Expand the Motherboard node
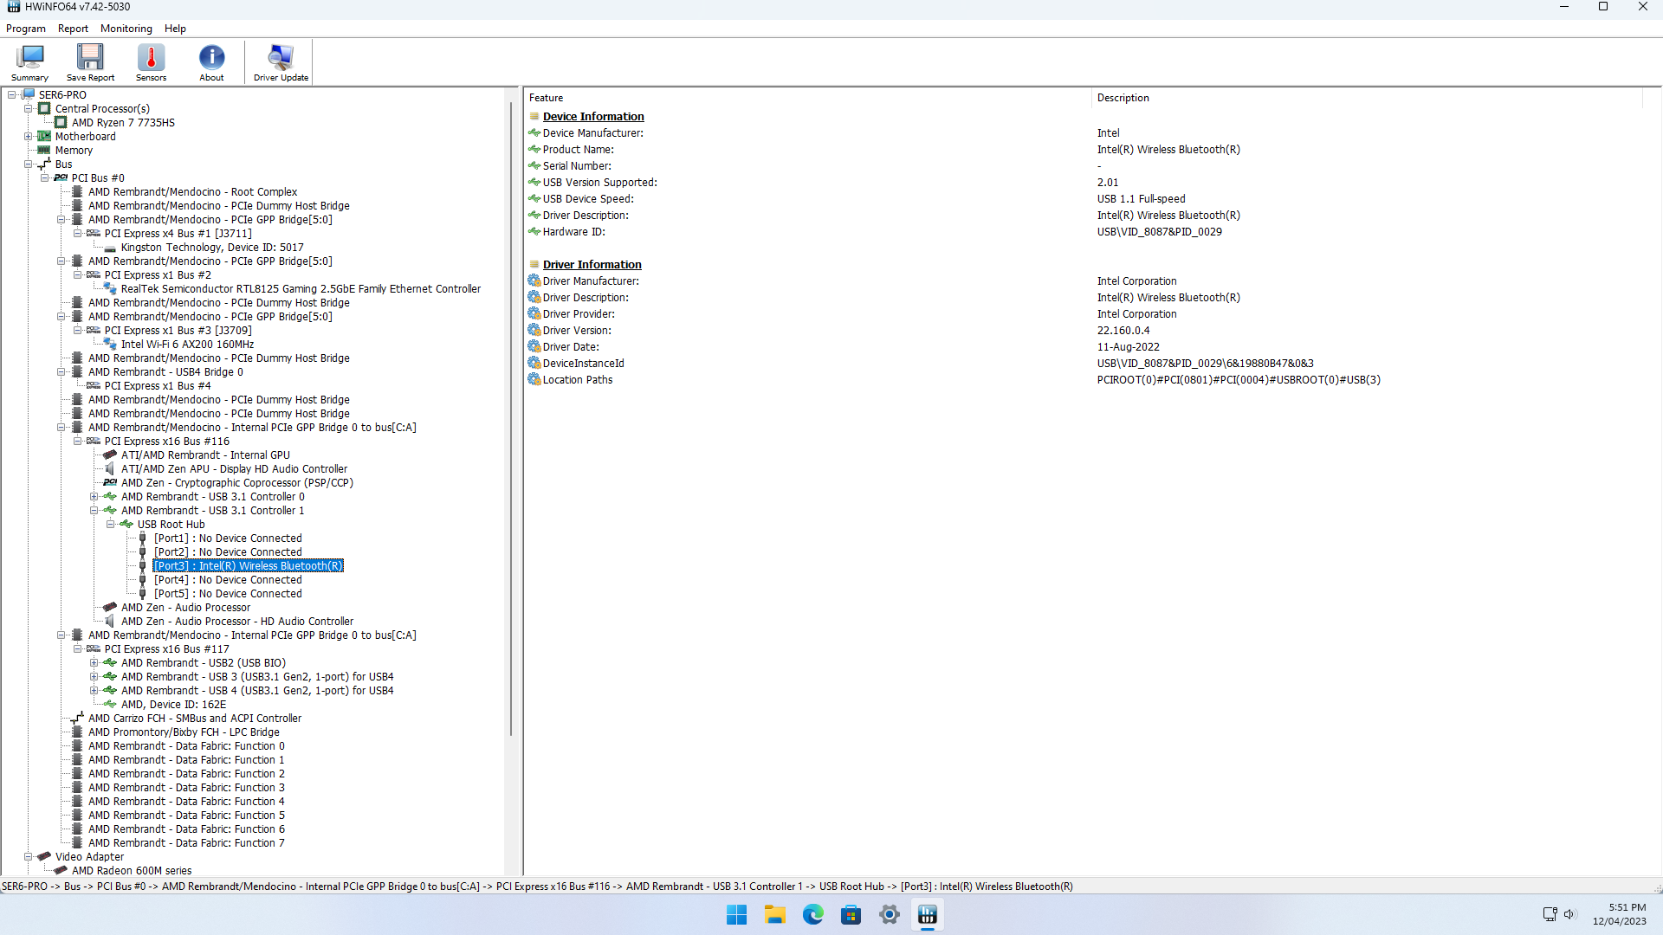 pos(29,136)
